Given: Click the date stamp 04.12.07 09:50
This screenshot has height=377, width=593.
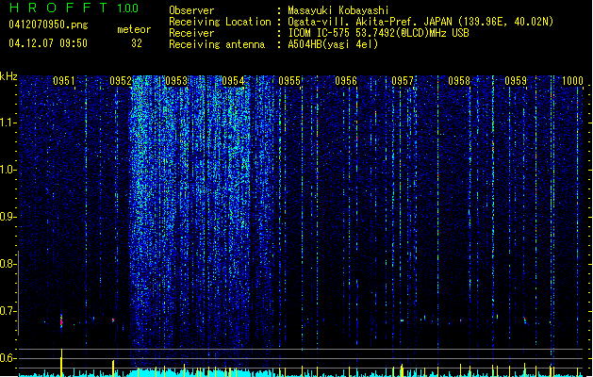Looking at the screenshot, I should point(48,43).
